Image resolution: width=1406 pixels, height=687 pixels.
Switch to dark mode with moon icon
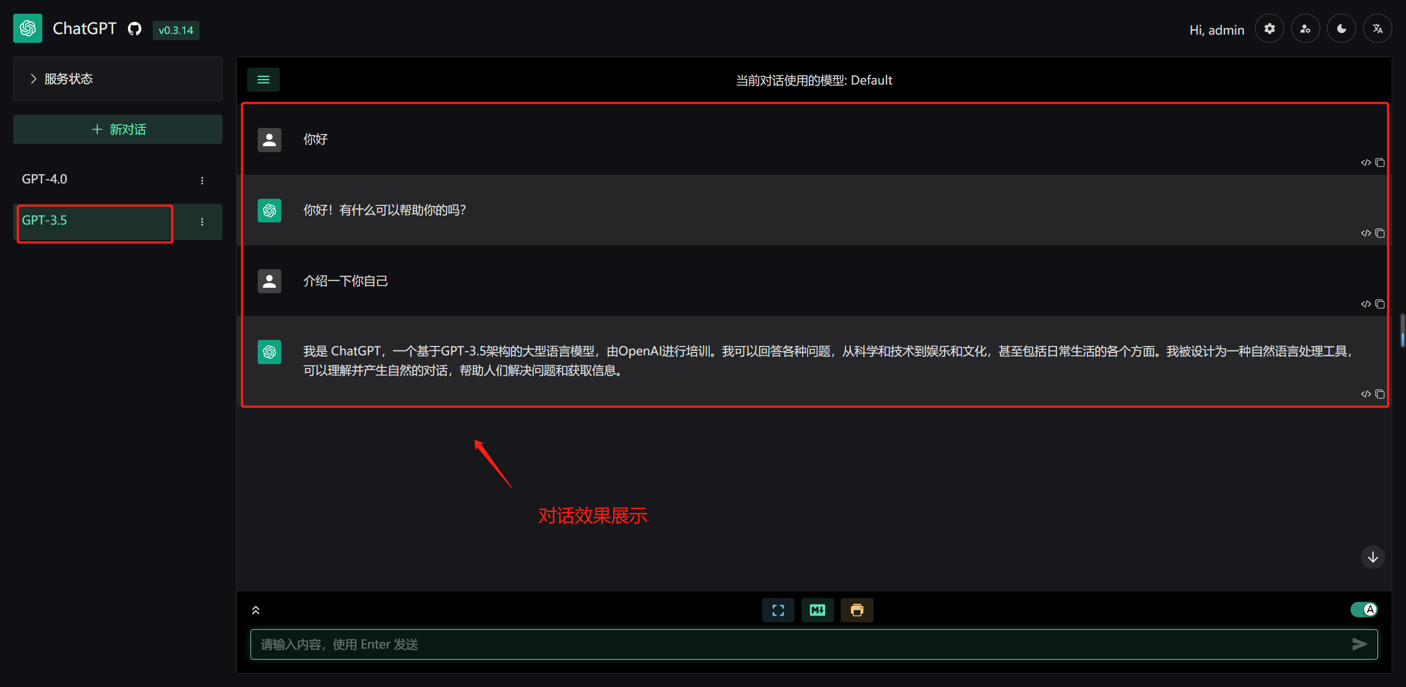click(1341, 28)
